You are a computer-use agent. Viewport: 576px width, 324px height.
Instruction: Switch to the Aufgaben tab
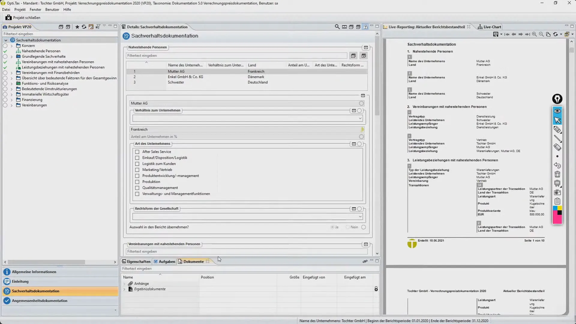[x=164, y=262]
